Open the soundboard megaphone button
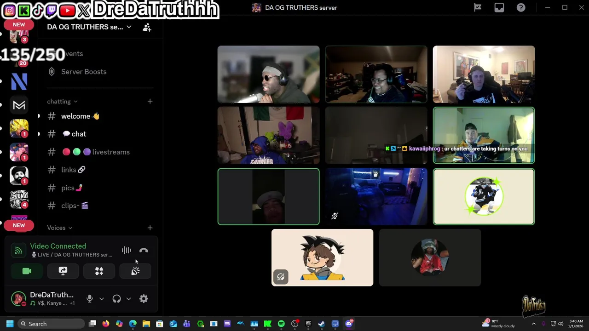This screenshot has width=589, height=331. point(135,271)
